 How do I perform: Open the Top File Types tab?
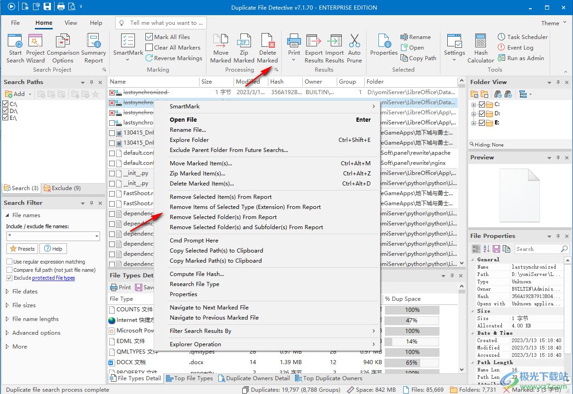189,379
